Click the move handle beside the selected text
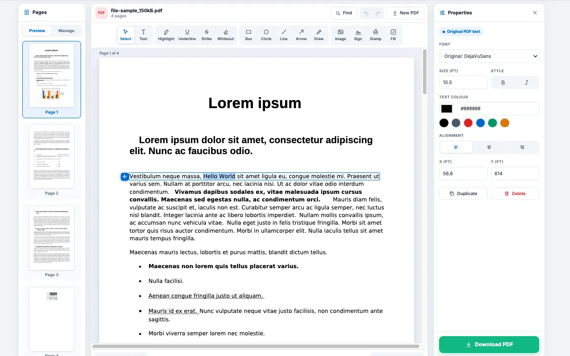 pyautogui.click(x=125, y=177)
